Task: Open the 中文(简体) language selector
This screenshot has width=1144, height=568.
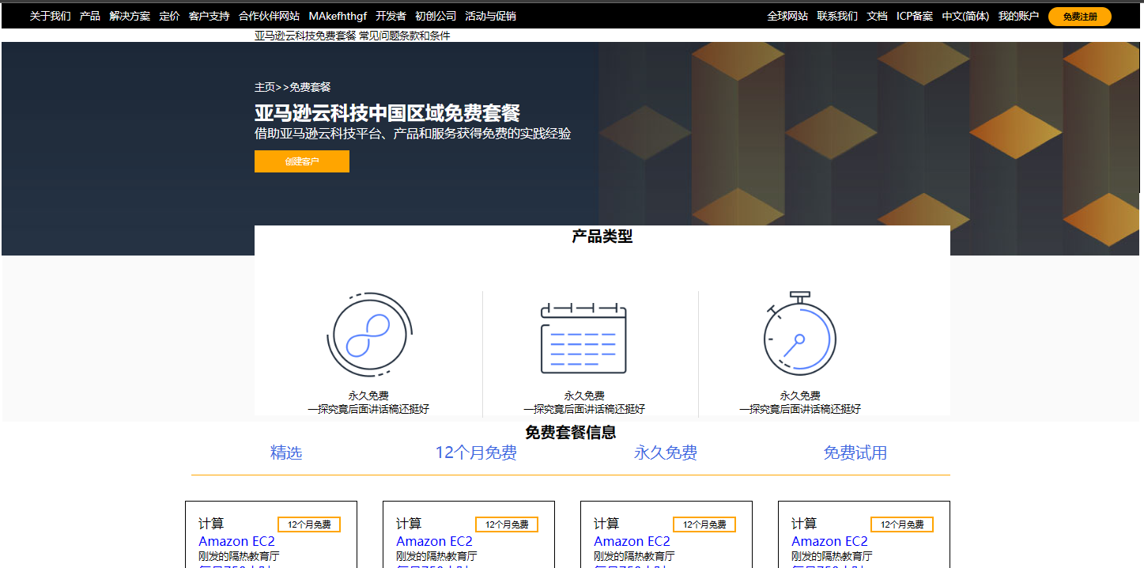Action: 965,16
